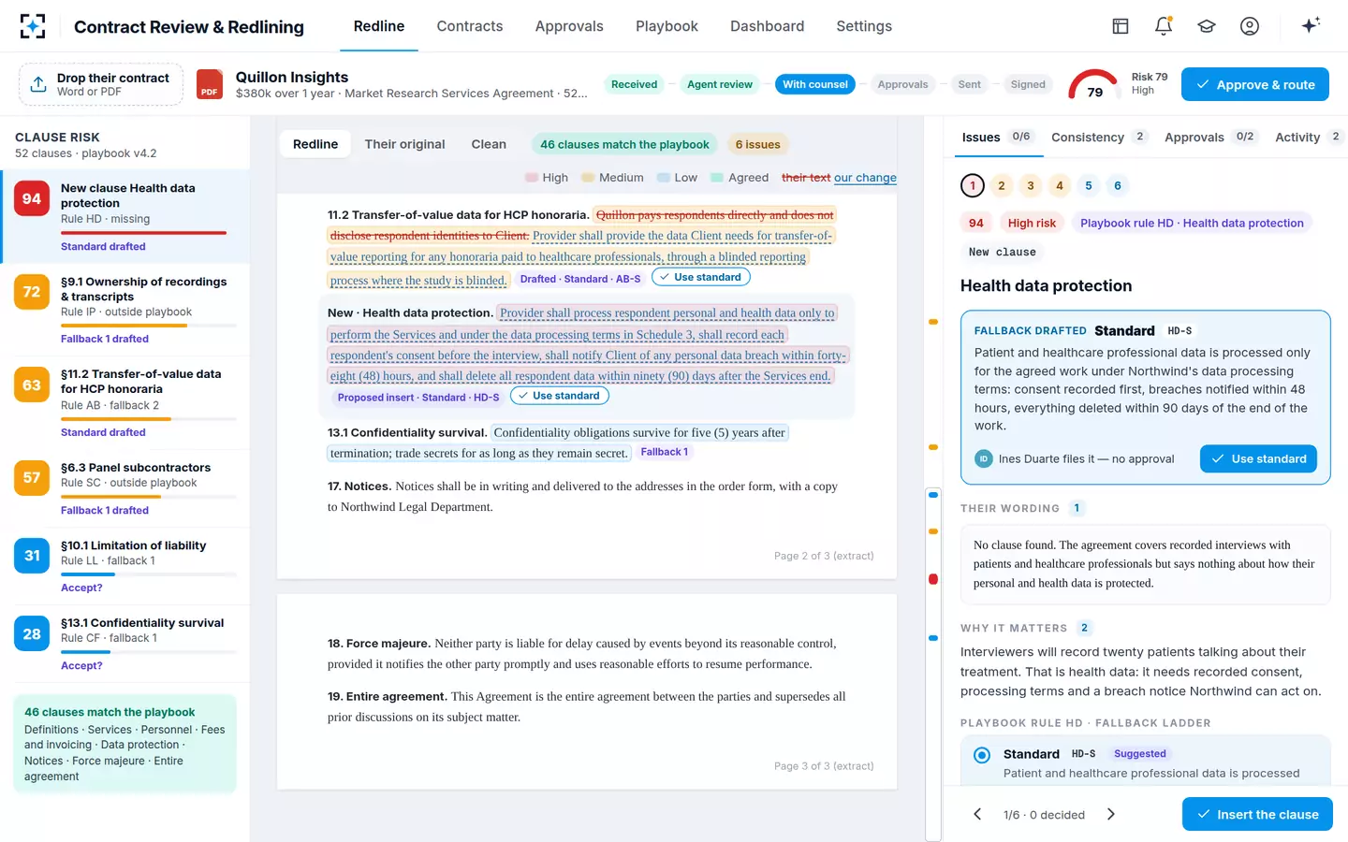Screen dimensions: 1348x842
Task: Click the With counsel status pill
Action: [x=815, y=84]
